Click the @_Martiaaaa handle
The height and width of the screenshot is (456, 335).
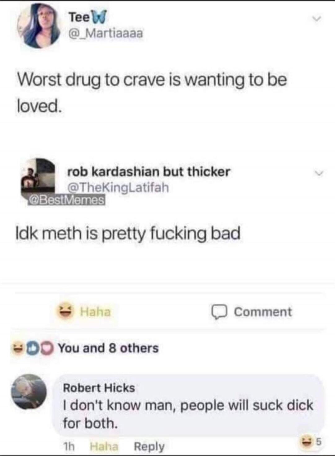pos(105,33)
